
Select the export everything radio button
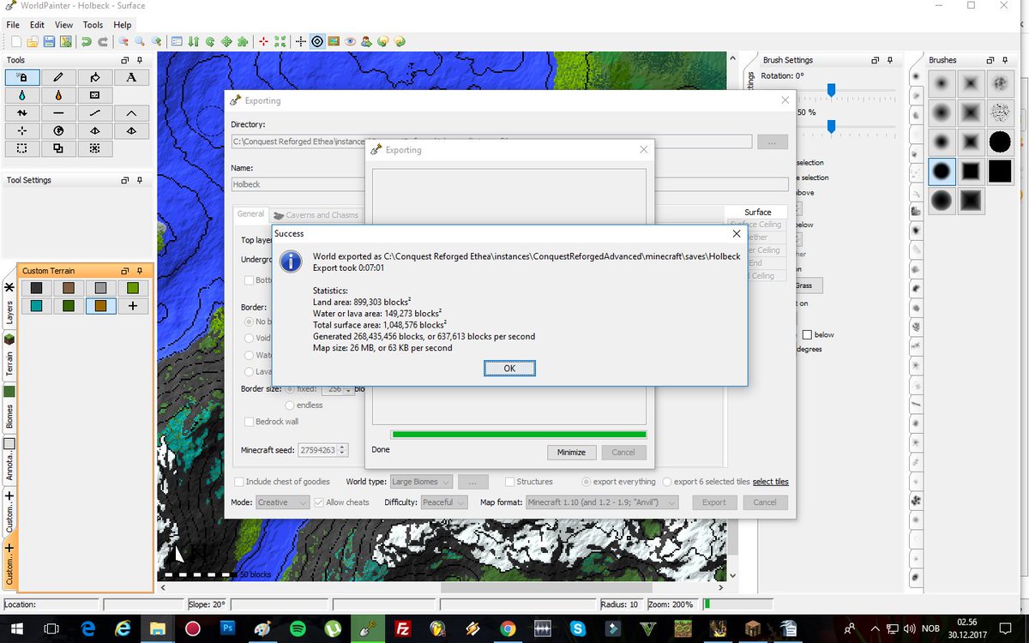(587, 482)
